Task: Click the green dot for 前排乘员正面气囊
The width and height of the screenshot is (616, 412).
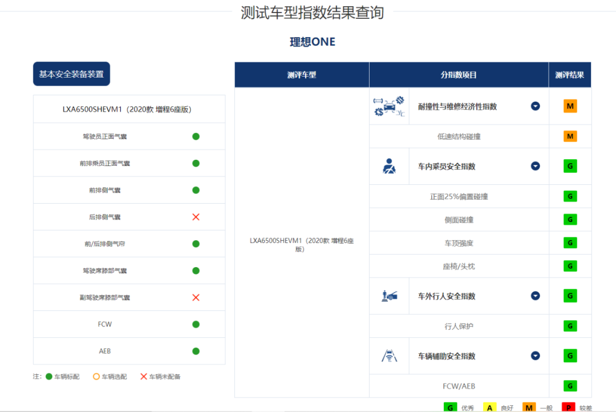Action: tap(196, 163)
